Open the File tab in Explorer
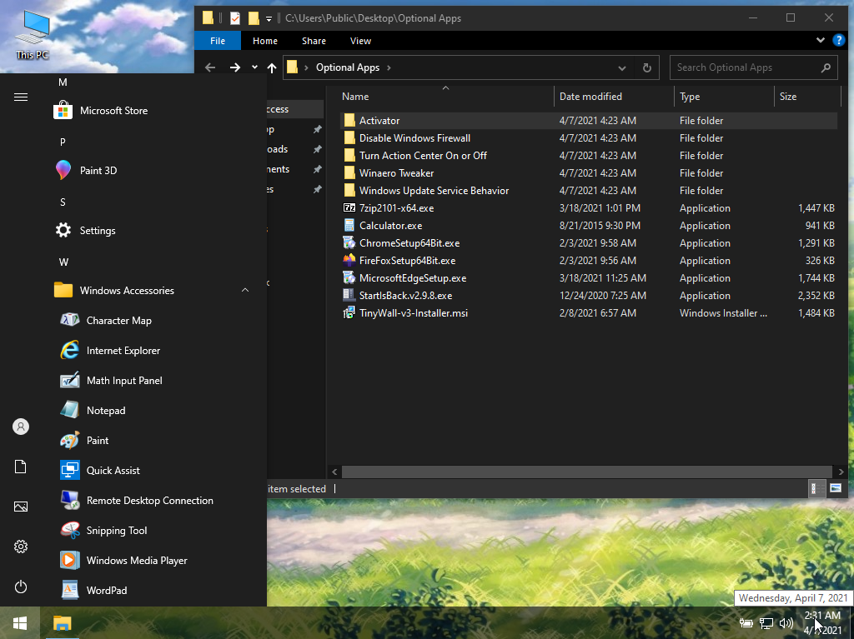The width and height of the screenshot is (854, 639). click(x=218, y=41)
